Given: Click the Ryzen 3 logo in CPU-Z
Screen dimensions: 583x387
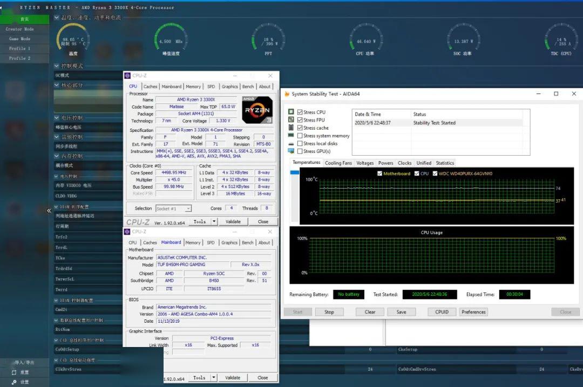Looking at the screenshot, I should pos(257,110).
